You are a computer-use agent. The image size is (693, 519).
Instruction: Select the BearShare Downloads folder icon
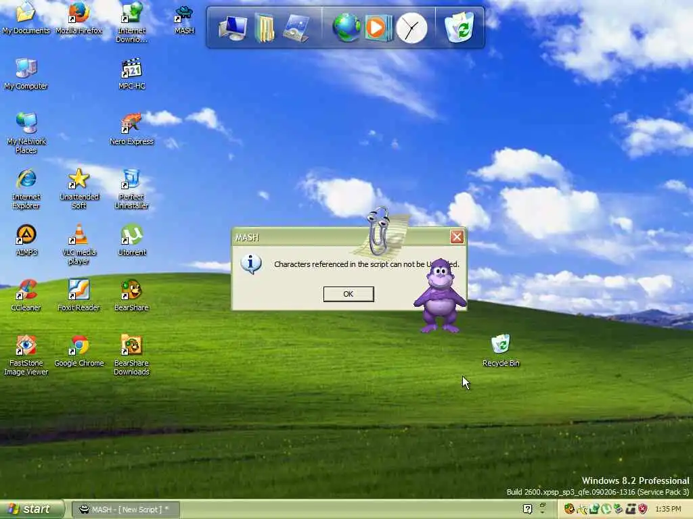point(132,355)
